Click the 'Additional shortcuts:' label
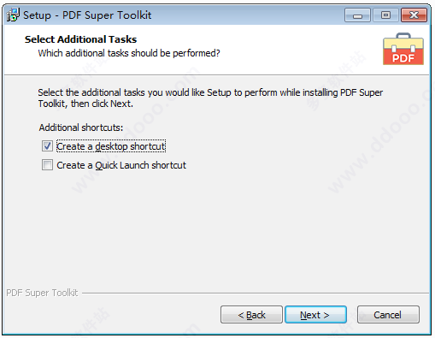Screen dimensions: 435x338 click(x=81, y=127)
